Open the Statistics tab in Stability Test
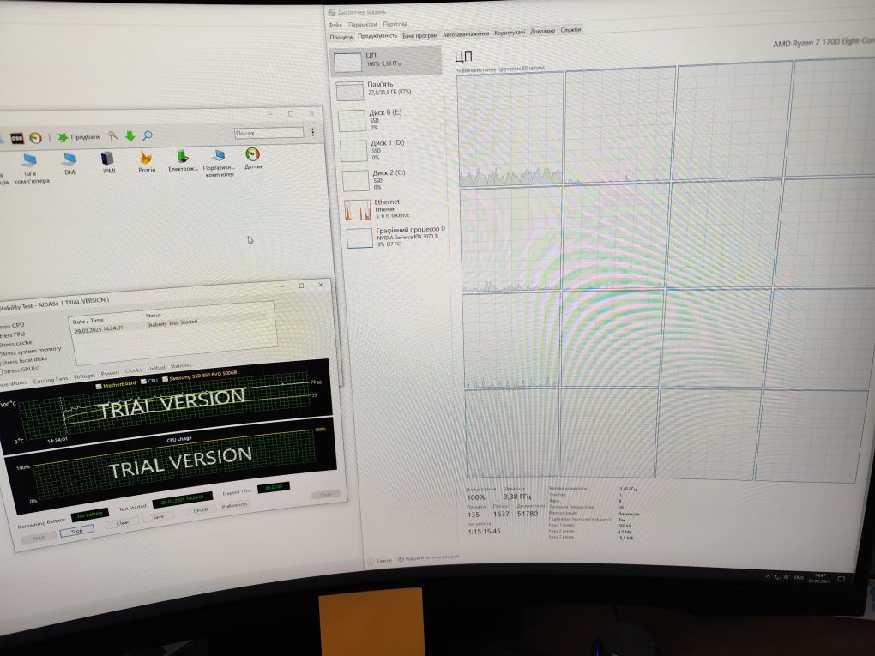Viewport: 875px width, 656px height. coord(181,366)
